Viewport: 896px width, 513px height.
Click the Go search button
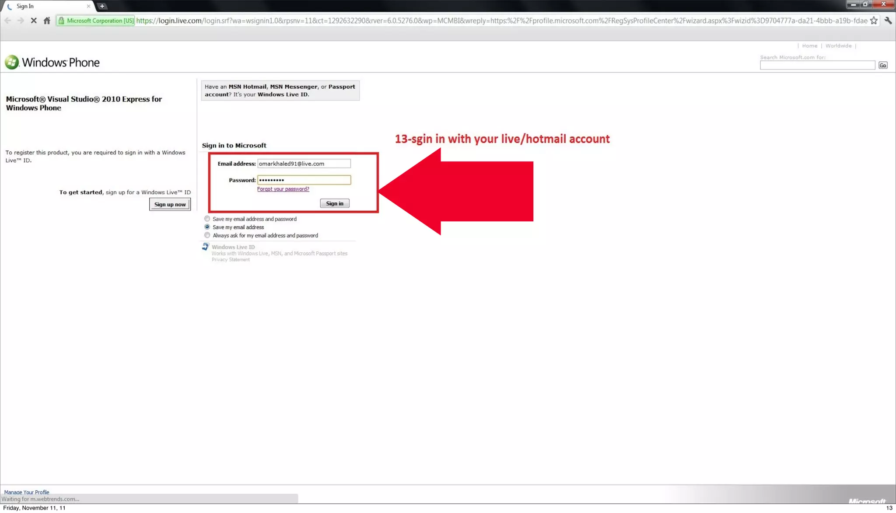pos(882,65)
